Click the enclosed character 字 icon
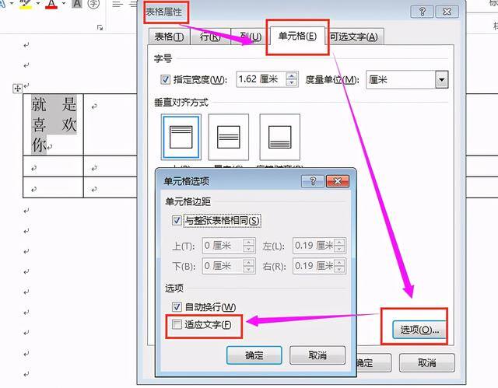 [93, 4]
